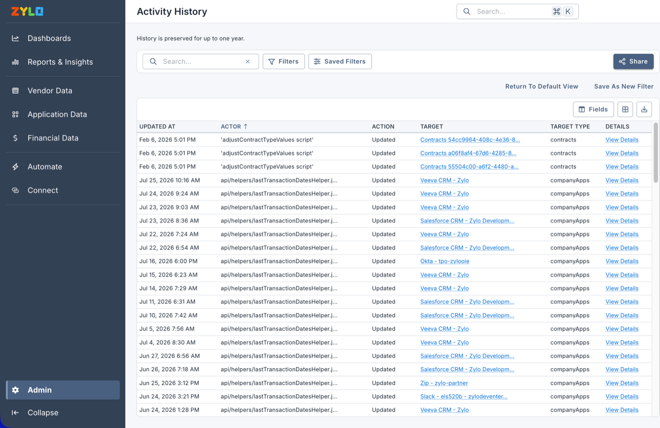
Task: Open Contracts 55504c00 target link
Action: coord(469,167)
